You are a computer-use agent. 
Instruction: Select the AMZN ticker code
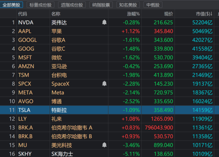(x=26, y=66)
